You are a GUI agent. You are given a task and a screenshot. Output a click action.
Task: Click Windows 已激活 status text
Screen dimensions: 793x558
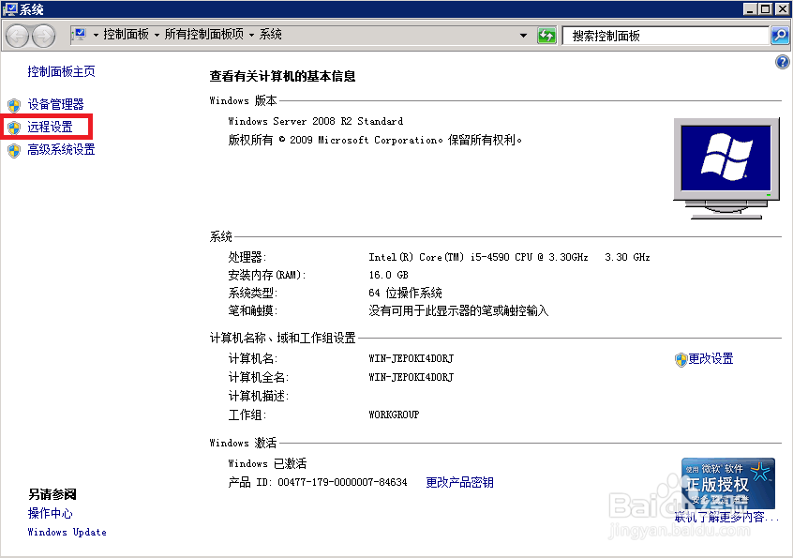coord(267,463)
